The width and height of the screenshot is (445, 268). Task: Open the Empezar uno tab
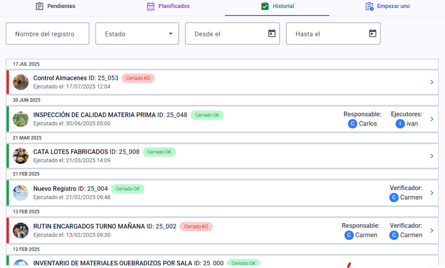point(388,6)
